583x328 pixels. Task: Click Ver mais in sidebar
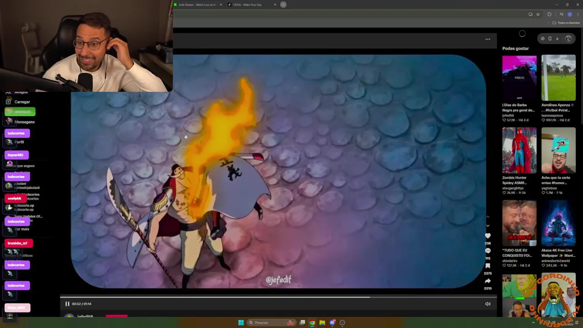[x=22, y=229]
